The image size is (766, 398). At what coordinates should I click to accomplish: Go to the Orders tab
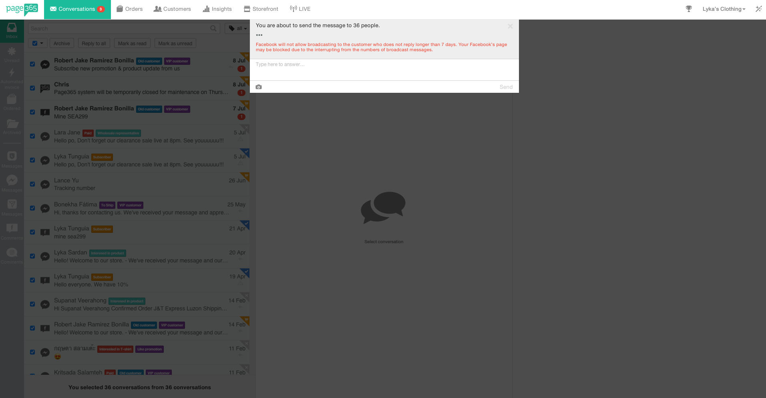coord(129,9)
